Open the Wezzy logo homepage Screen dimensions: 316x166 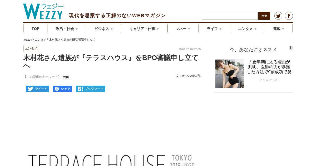click(43, 12)
